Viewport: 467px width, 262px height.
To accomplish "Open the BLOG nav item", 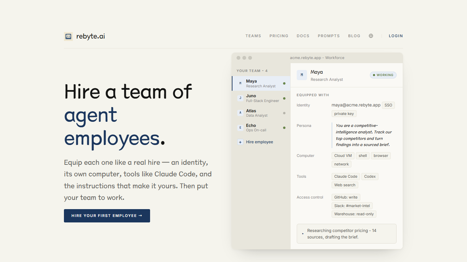I will pyautogui.click(x=354, y=36).
